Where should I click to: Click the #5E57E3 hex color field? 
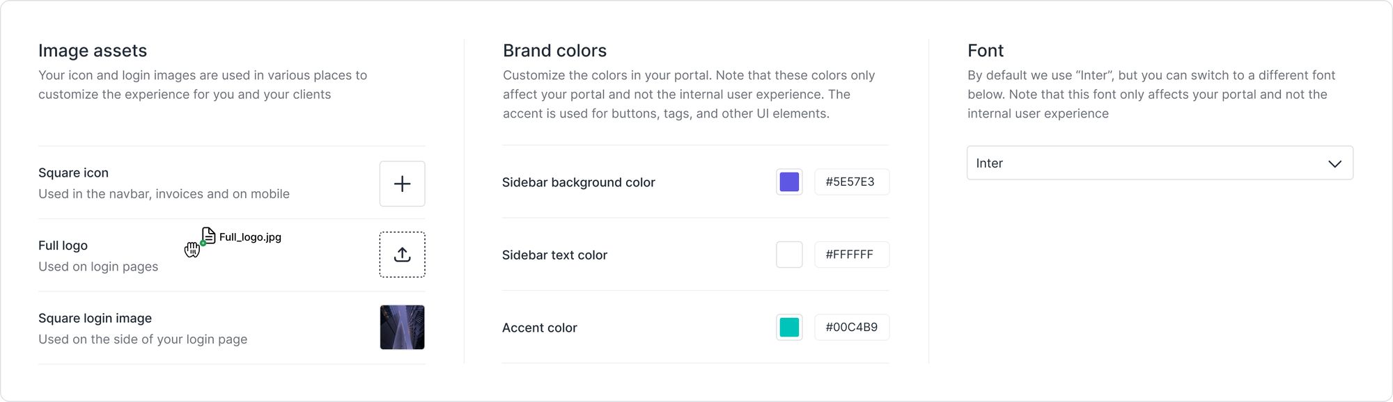pos(850,182)
